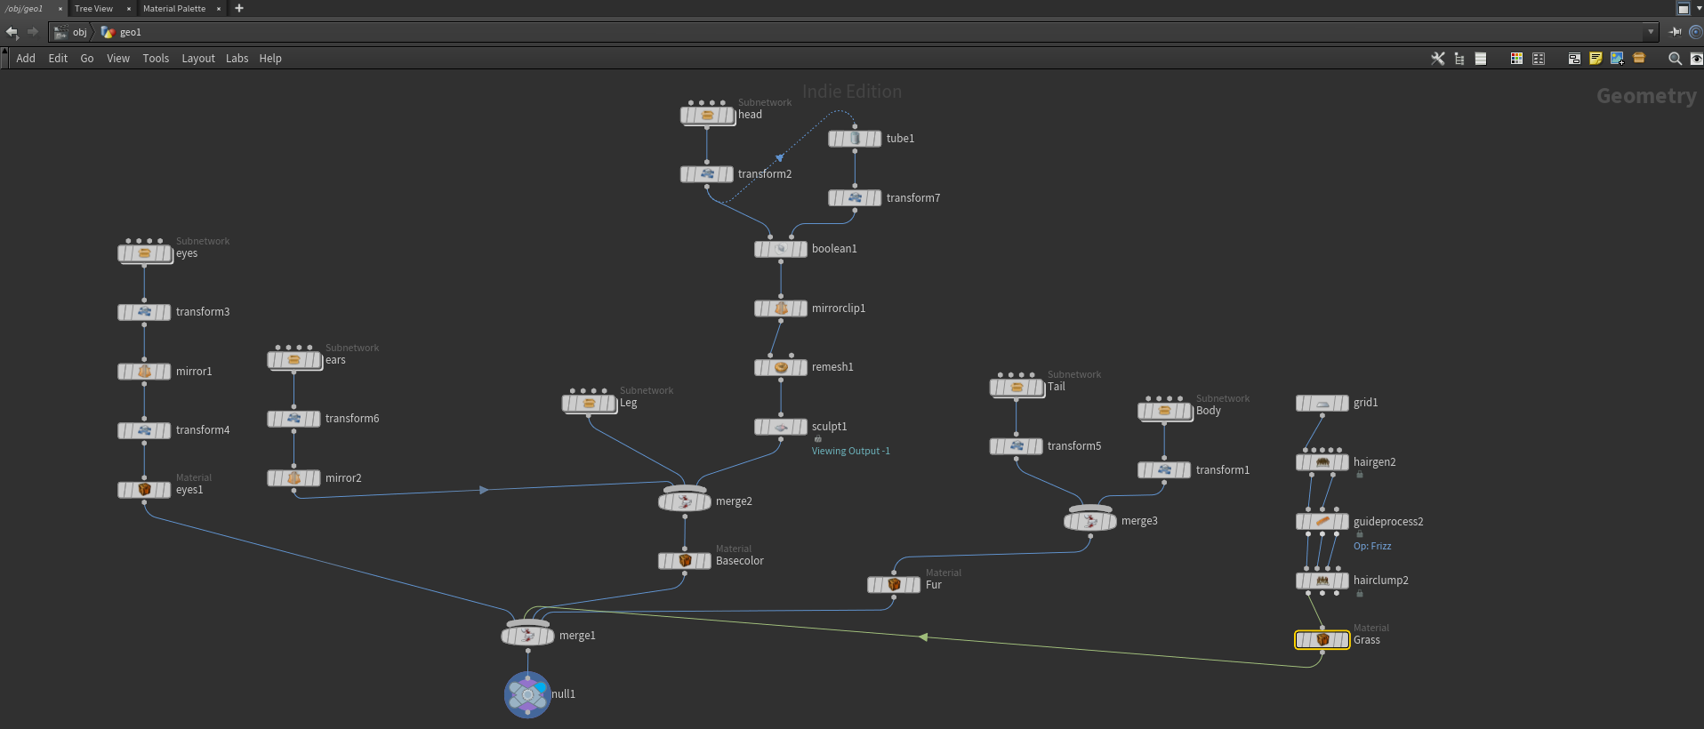Screen dimensions: 1704x729
Task: Open the Tools menu
Action: click(x=156, y=59)
